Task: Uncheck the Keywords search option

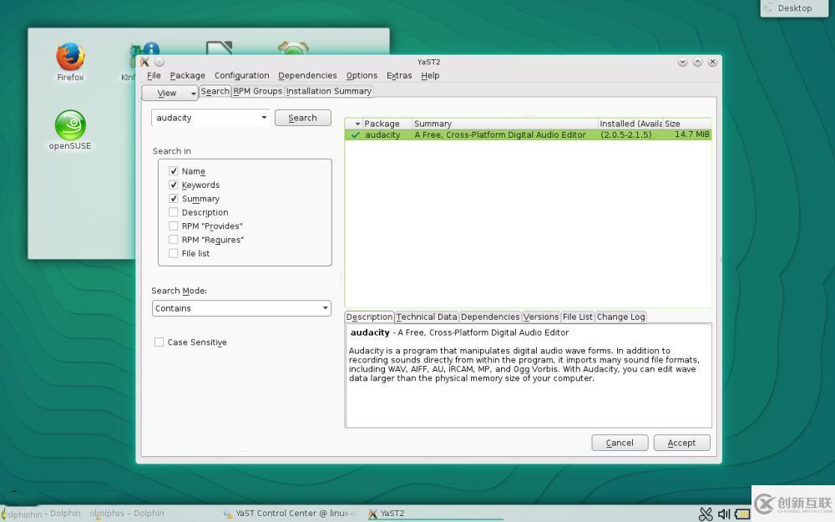Action: point(173,185)
